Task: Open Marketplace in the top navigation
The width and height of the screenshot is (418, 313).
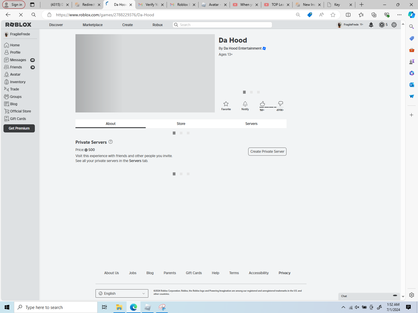Action: coord(93,25)
